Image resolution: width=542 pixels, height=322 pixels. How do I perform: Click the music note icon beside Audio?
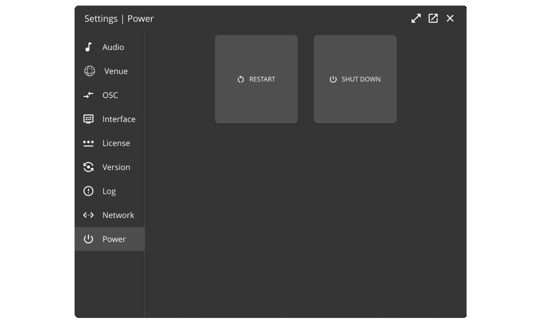(x=88, y=47)
